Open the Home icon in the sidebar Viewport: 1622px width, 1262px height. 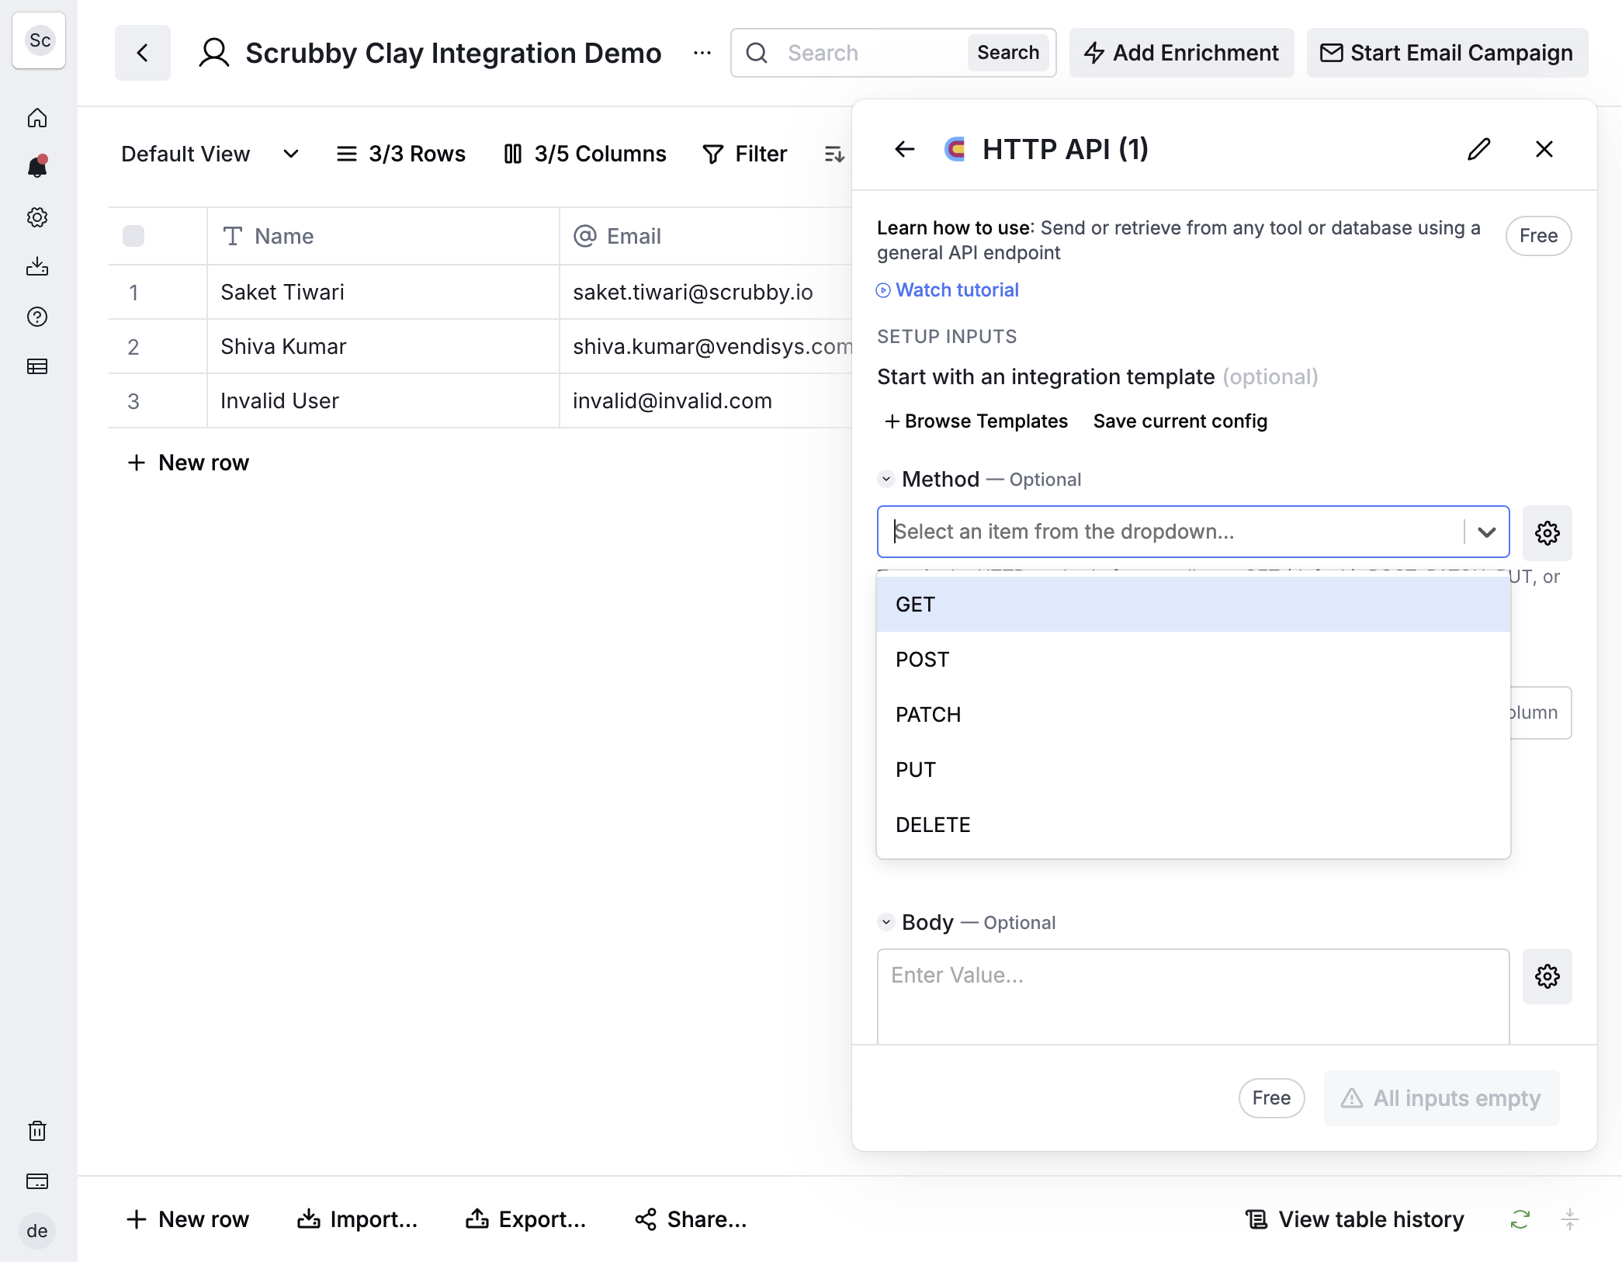click(37, 118)
